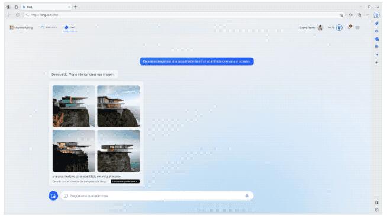387x216 pixels.
Task: Switch to the Chat tab
Action: pyautogui.click(x=70, y=27)
